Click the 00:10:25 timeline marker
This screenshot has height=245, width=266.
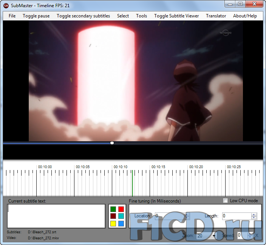(234, 167)
